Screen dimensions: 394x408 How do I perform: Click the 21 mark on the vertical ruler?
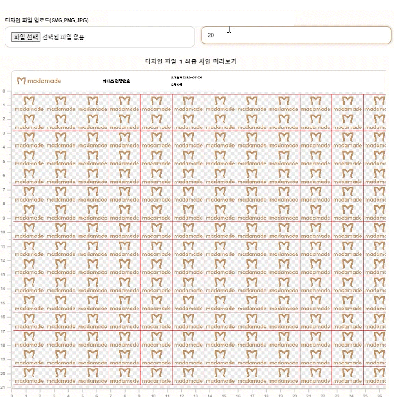point(3,387)
